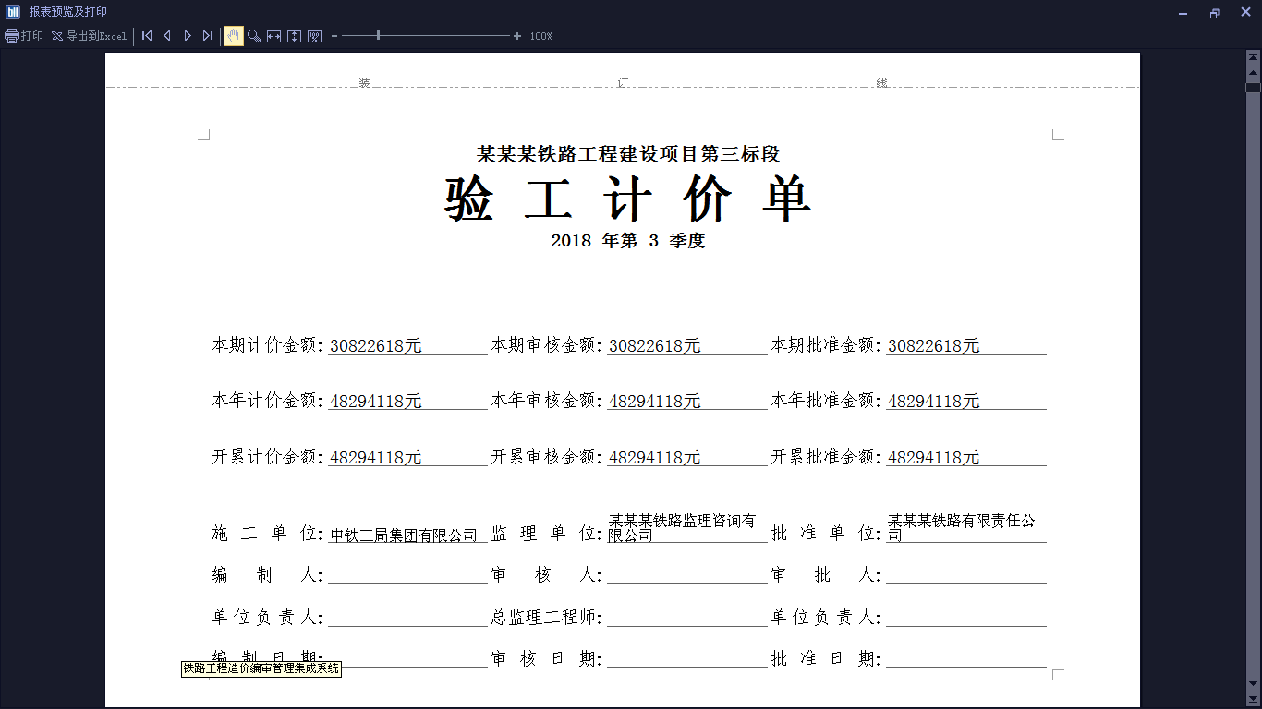The image size is (1262, 709).
Task: Minimize the preview window
Action: click(1183, 13)
